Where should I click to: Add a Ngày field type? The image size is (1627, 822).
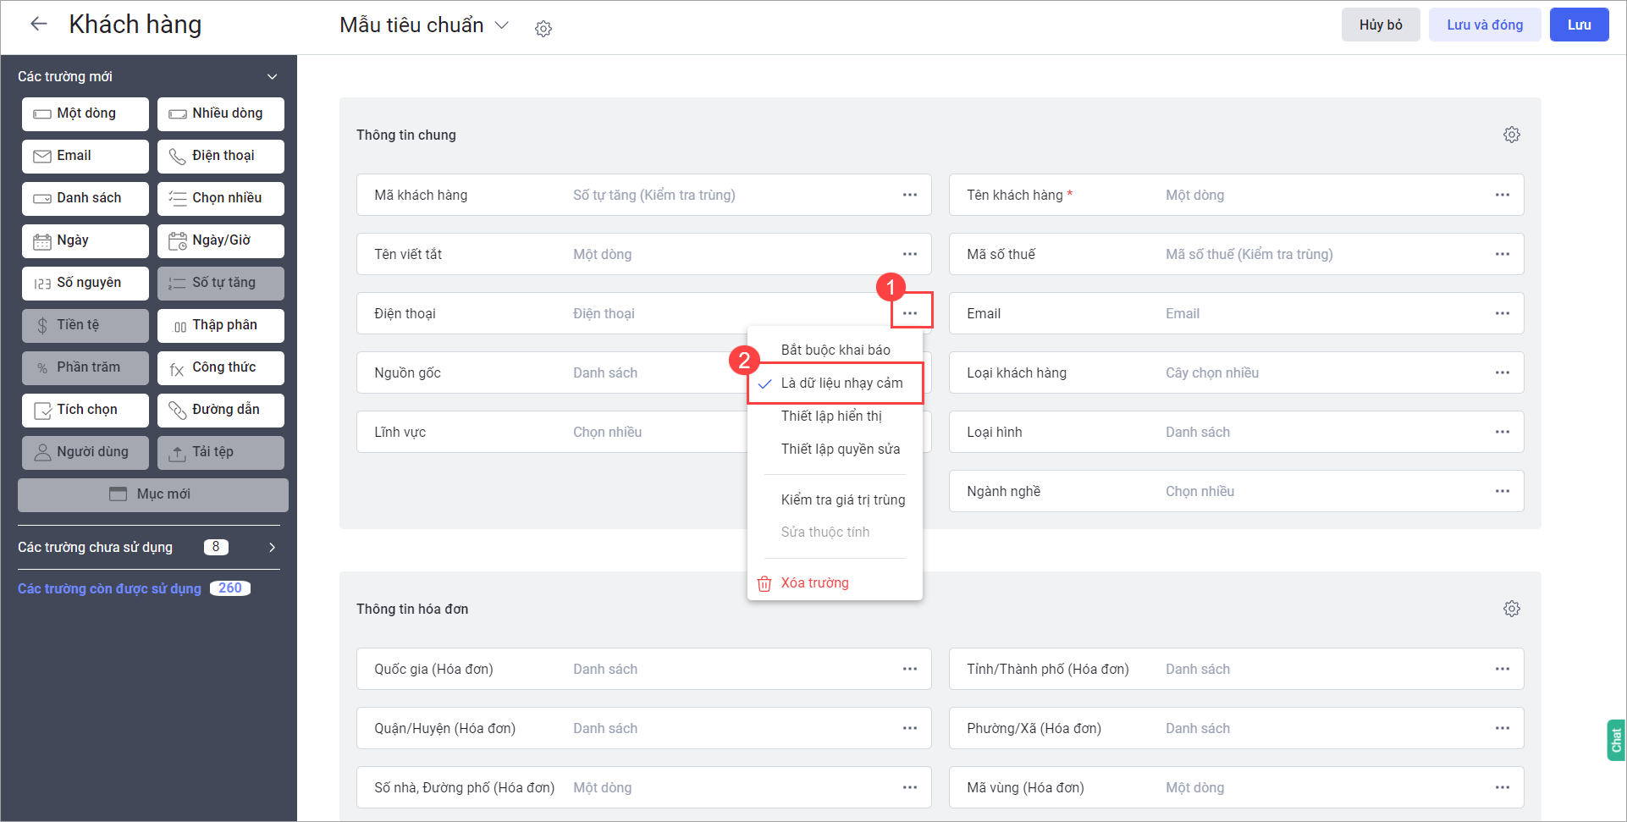tap(85, 240)
